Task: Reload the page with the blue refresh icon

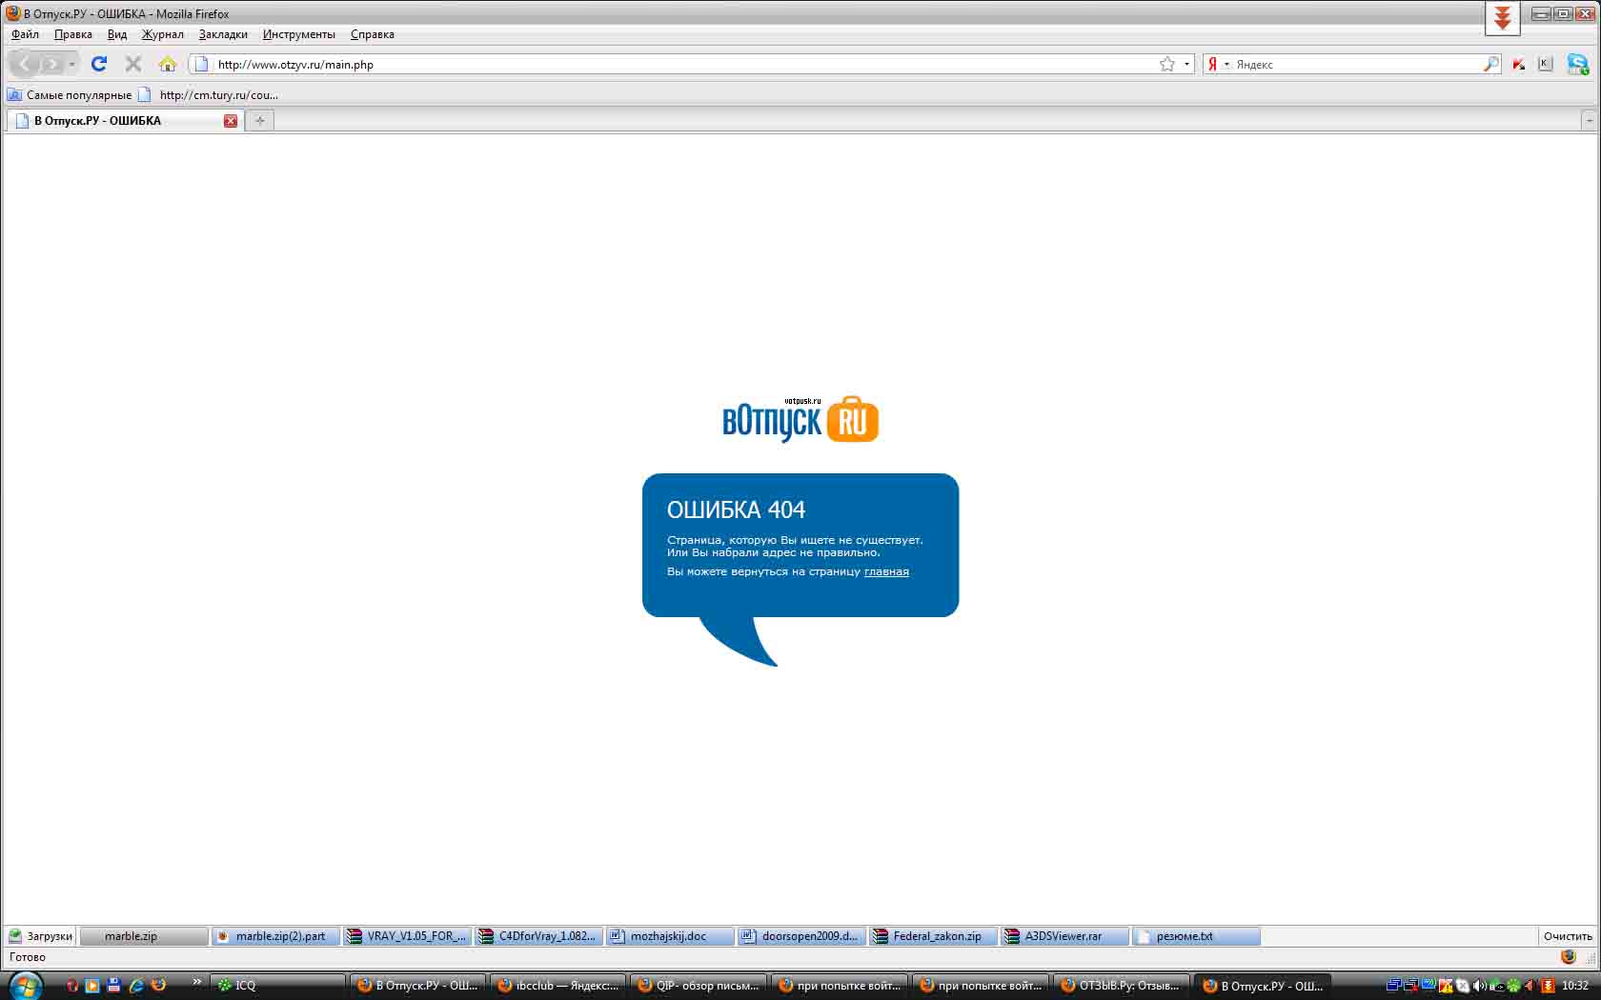Action: coord(99,64)
